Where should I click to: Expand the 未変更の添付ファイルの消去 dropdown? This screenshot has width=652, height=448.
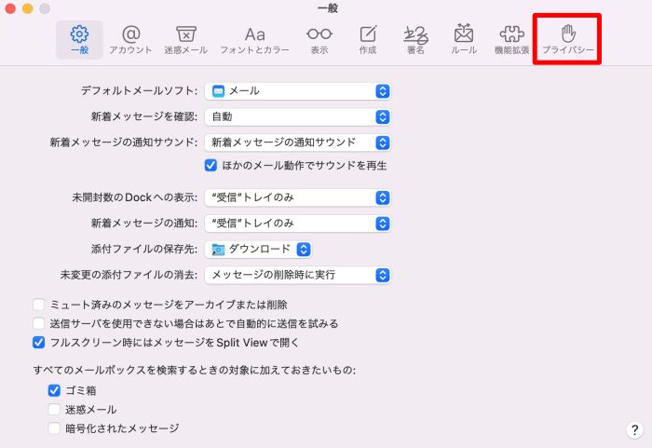297,275
